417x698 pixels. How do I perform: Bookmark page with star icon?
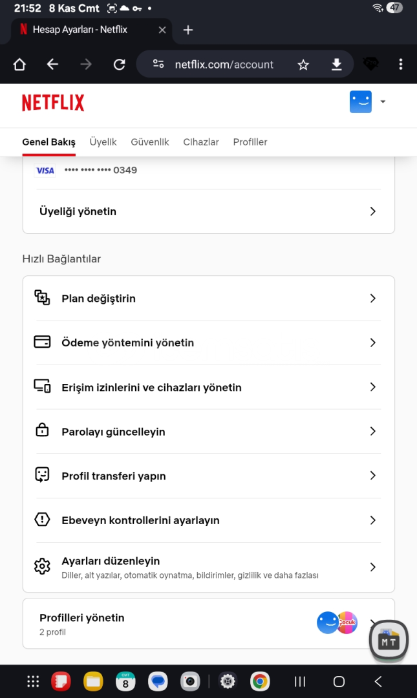coord(303,64)
